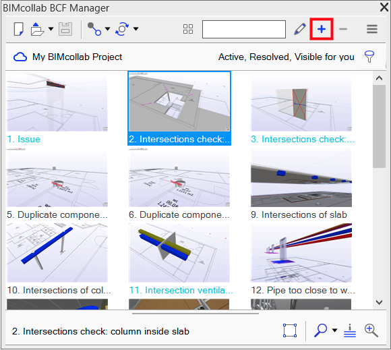Close the BIMcollab BCF Manager window
The height and width of the screenshot is (350, 391).
pyautogui.click(x=384, y=7)
